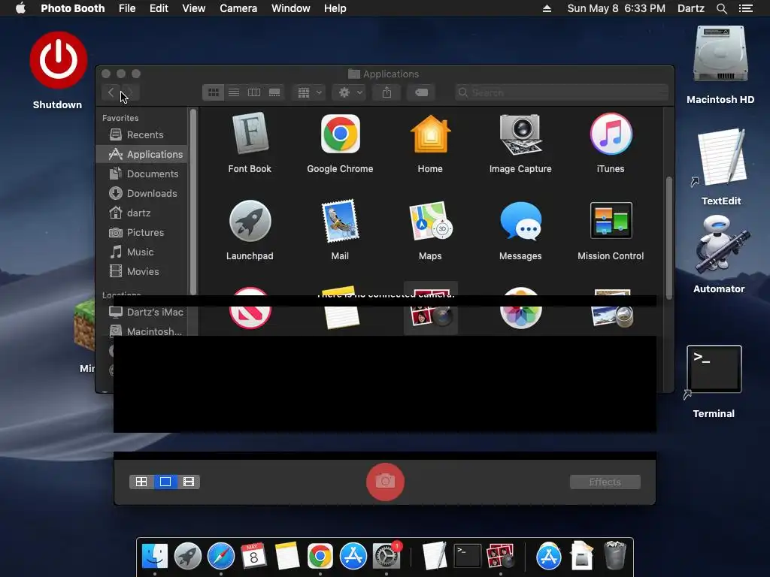Open Font Book in Applications window
This screenshot has height=577, width=770.
click(250, 134)
